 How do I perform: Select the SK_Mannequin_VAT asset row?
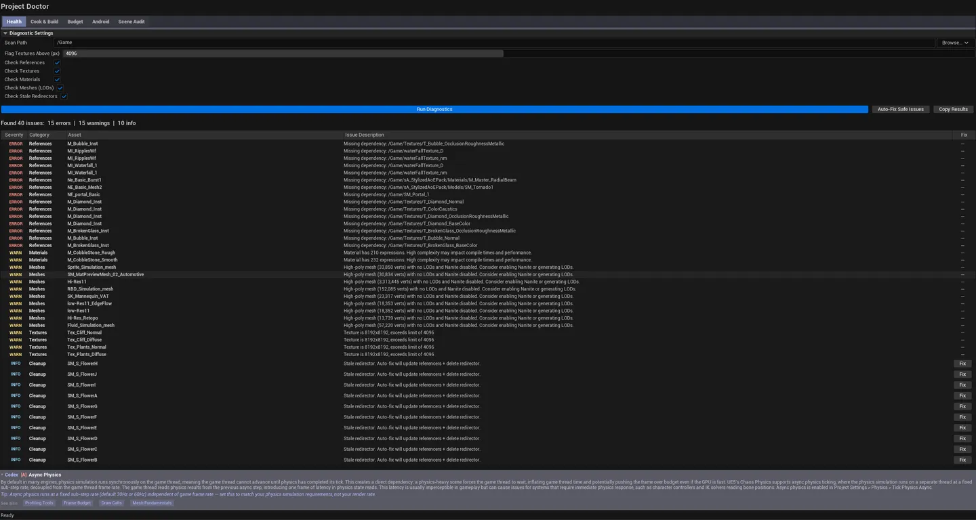click(487, 296)
